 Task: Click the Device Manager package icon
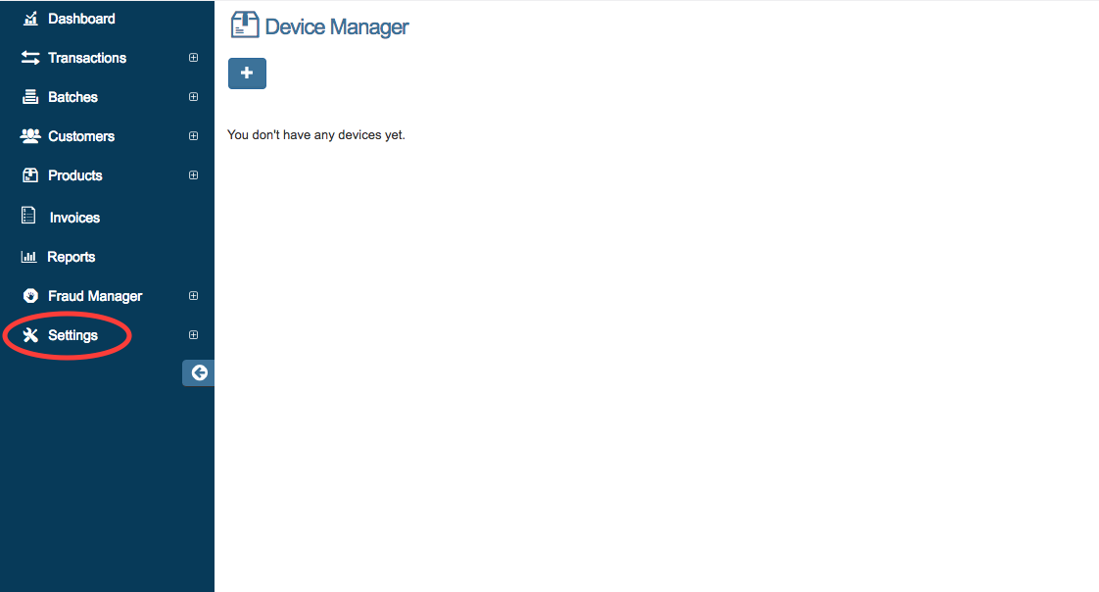[x=245, y=25]
